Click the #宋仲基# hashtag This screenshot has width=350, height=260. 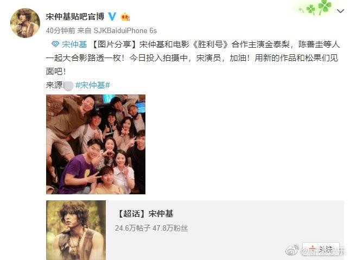point(92,85)
